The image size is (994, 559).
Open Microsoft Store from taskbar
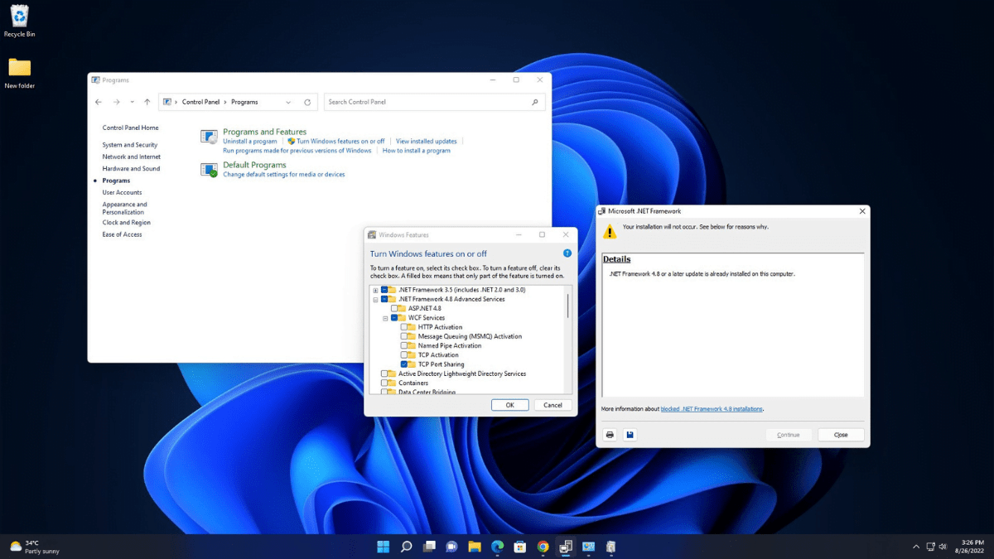point(520,547)
